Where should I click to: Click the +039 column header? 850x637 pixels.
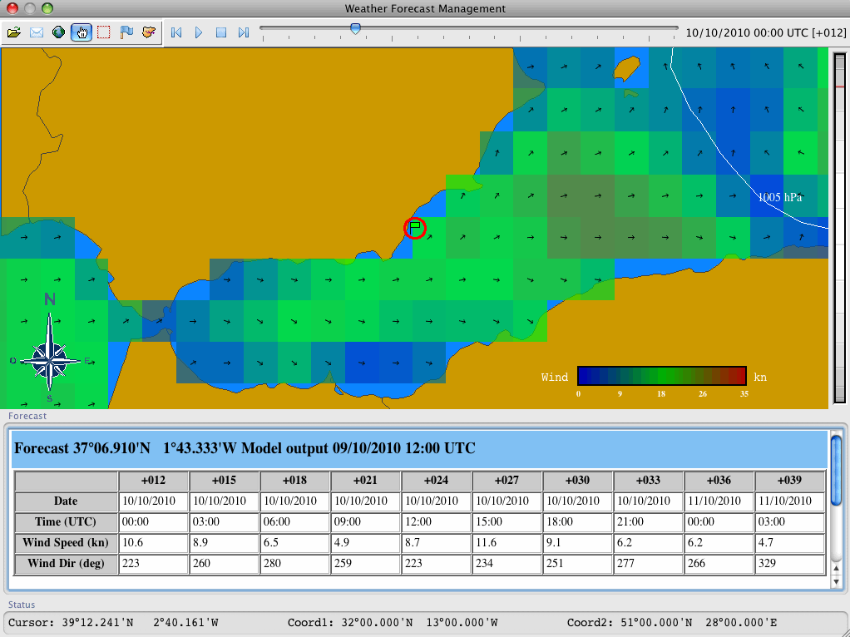click(x=790, y=481)
